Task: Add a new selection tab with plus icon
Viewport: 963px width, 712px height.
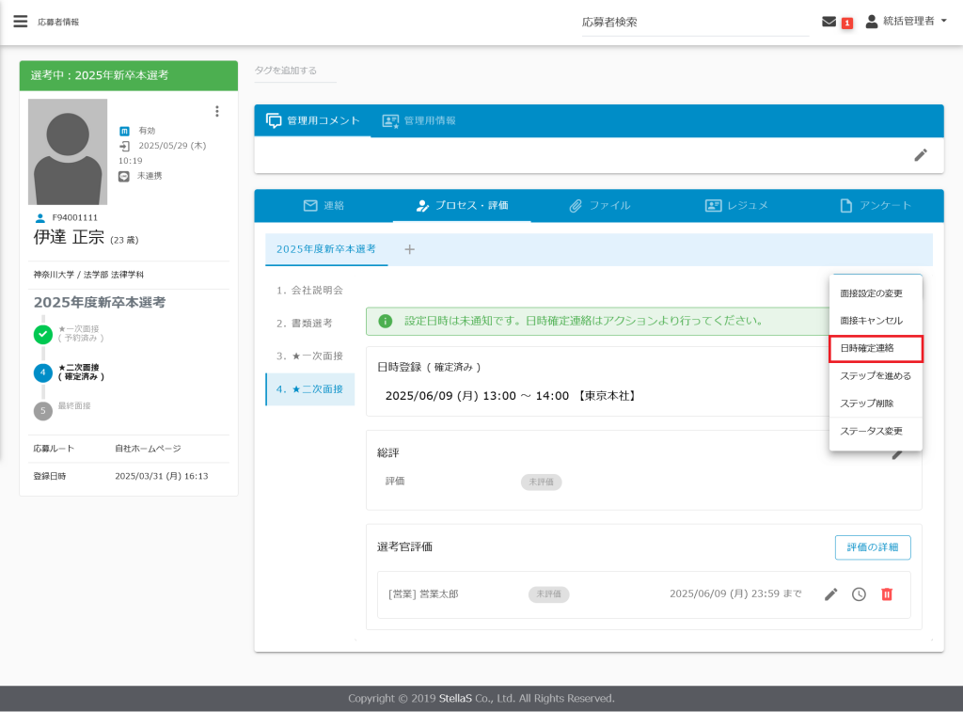Action: [409, 249]
